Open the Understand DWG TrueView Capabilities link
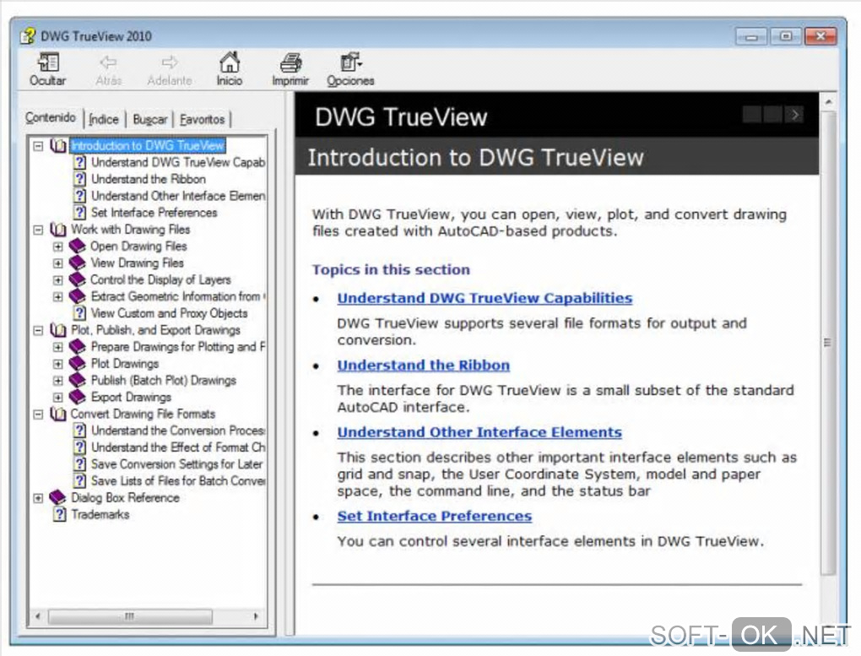The image size is (861, 656). coord(485,298)
